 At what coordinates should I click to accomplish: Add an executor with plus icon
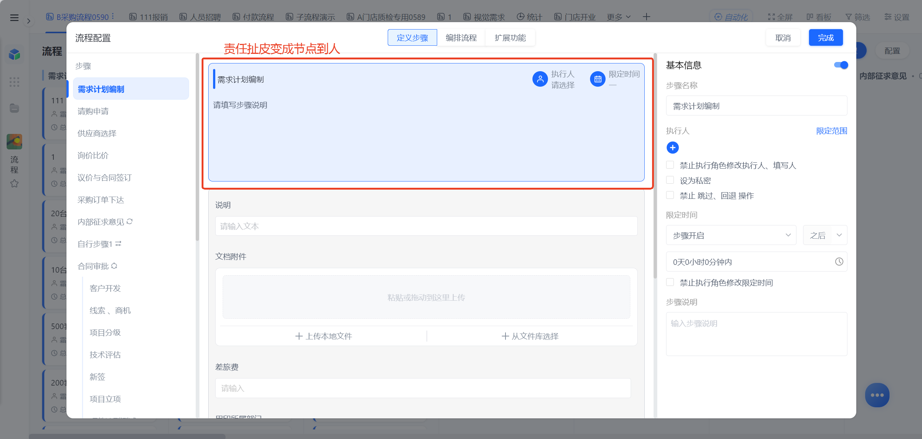(672, 148)
